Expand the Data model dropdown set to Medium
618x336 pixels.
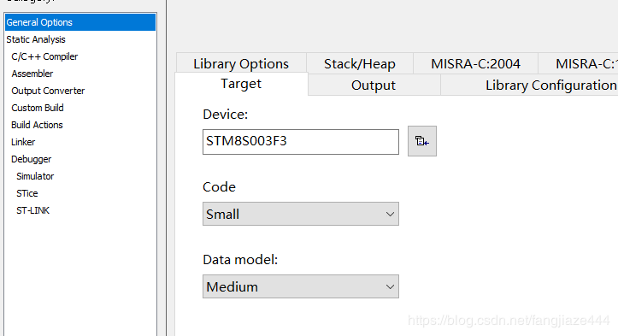pyautogui.click(x=301, y=286)
